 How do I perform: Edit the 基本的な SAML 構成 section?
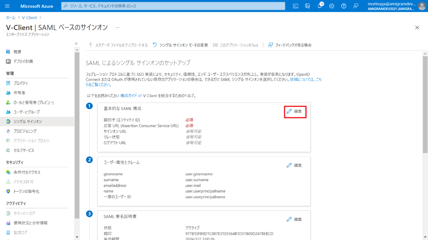[x=295, y=112]
